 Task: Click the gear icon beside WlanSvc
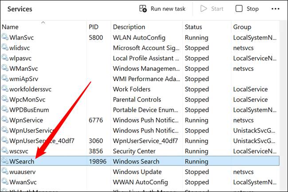[5, 37]
